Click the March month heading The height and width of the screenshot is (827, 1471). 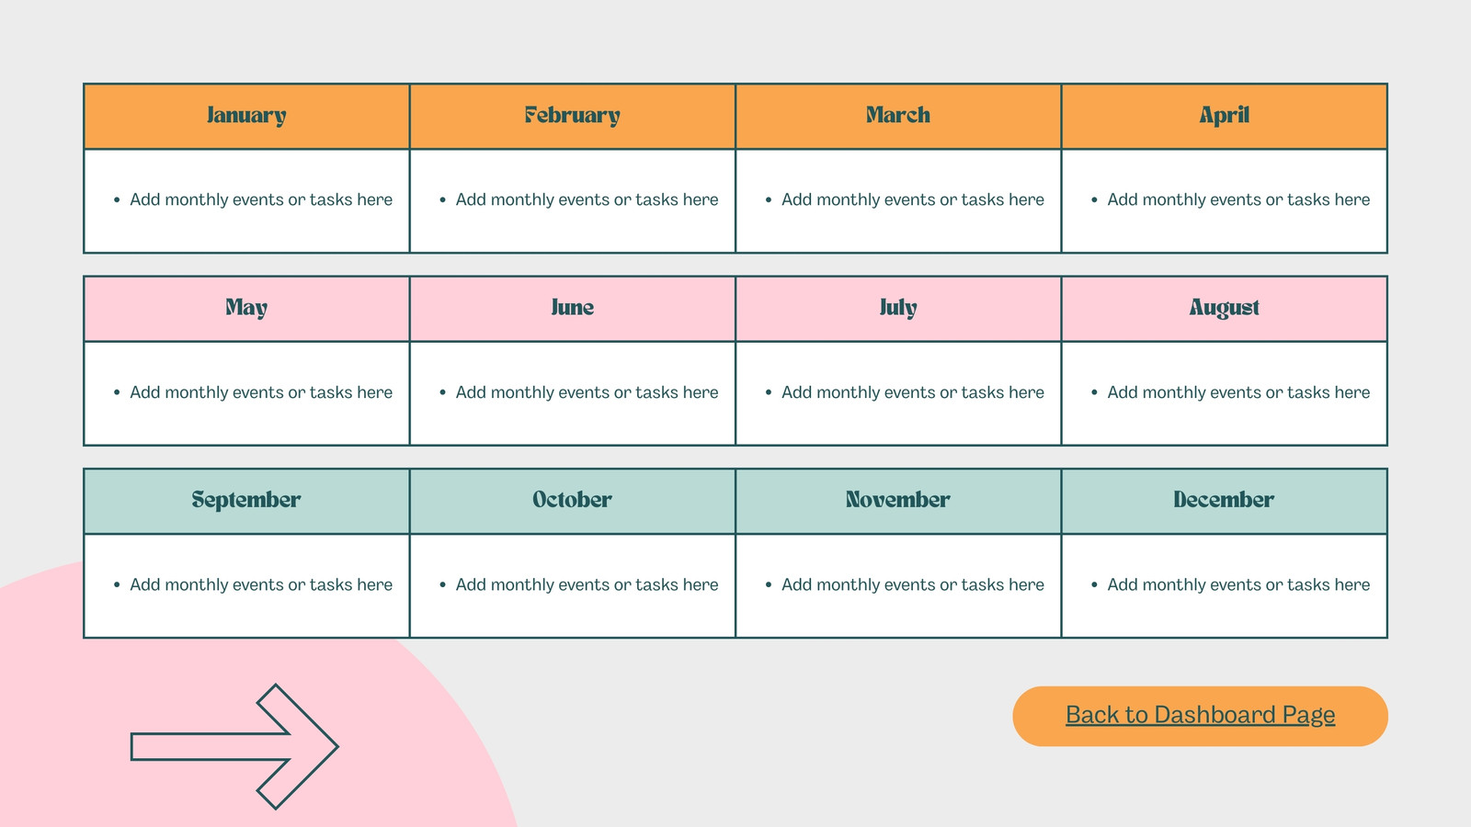pos(898,115)
